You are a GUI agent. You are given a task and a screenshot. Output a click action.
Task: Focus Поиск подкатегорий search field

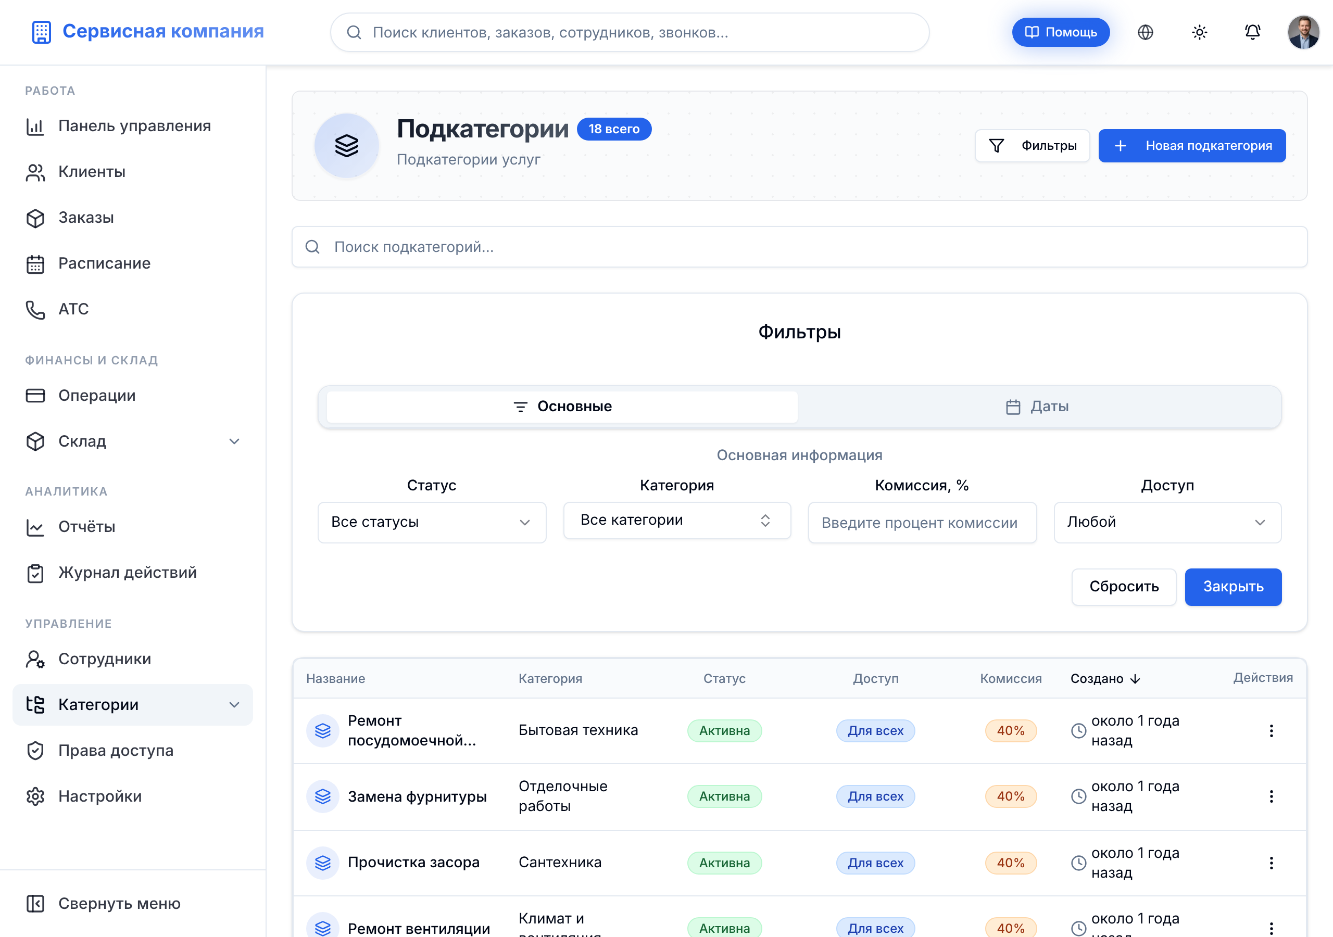799,247
